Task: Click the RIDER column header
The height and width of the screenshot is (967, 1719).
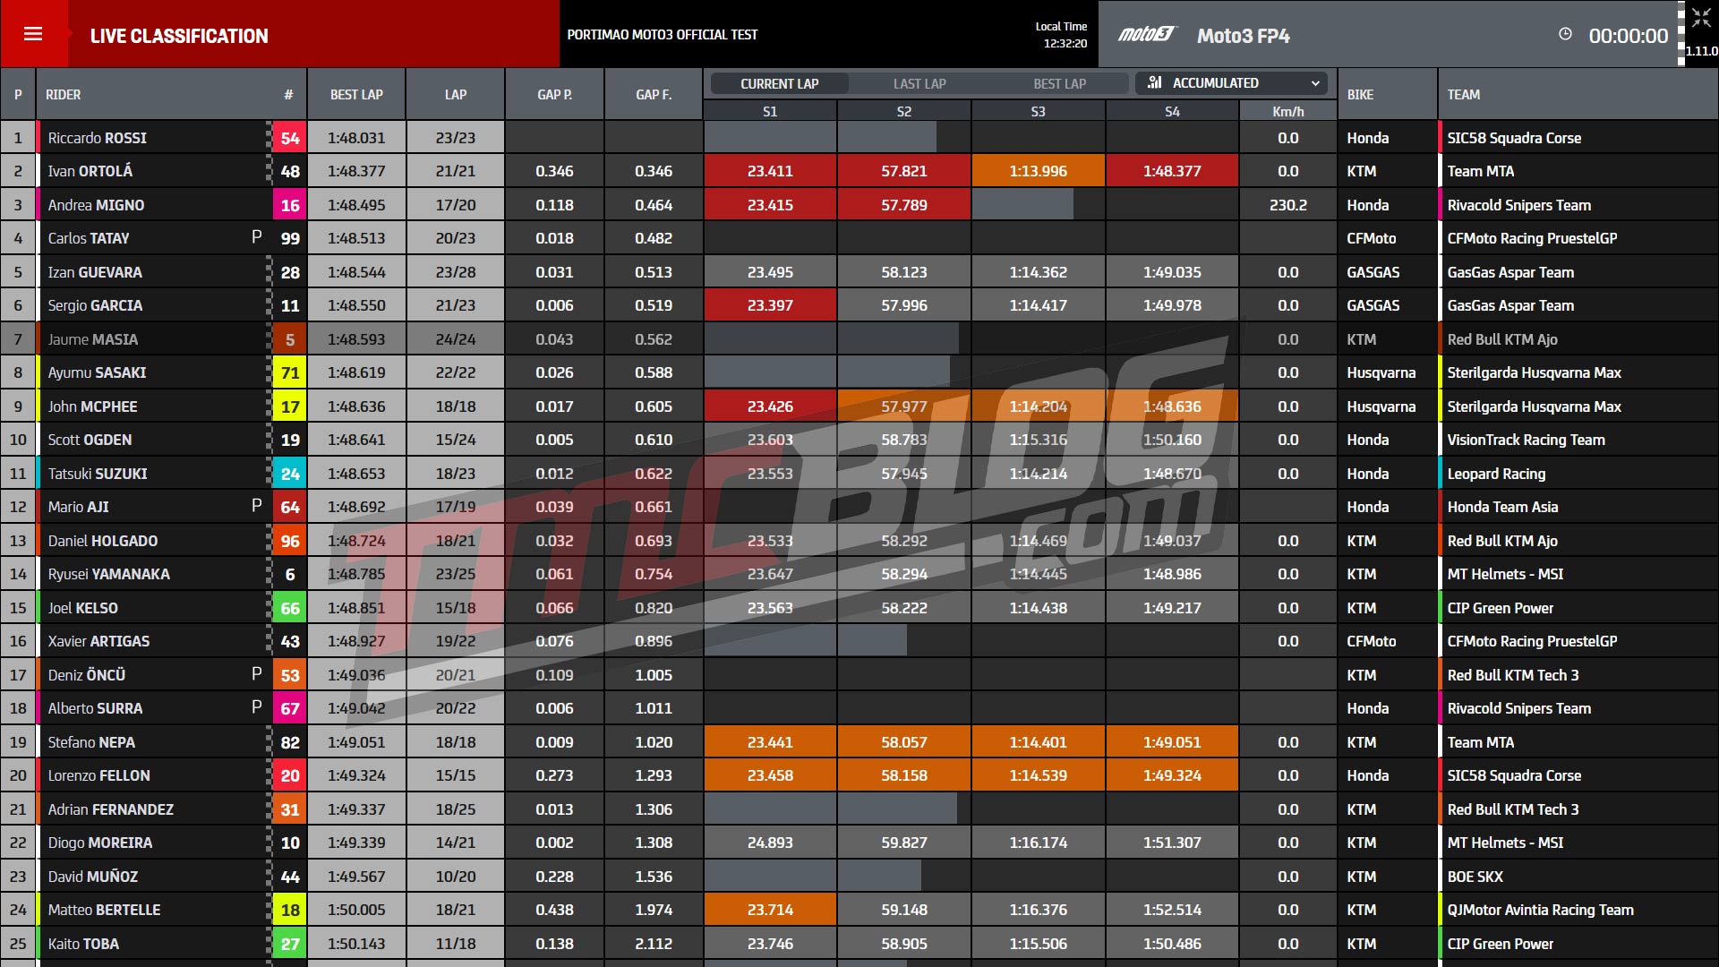Action: pyautogui.click(x=64, y=95)
